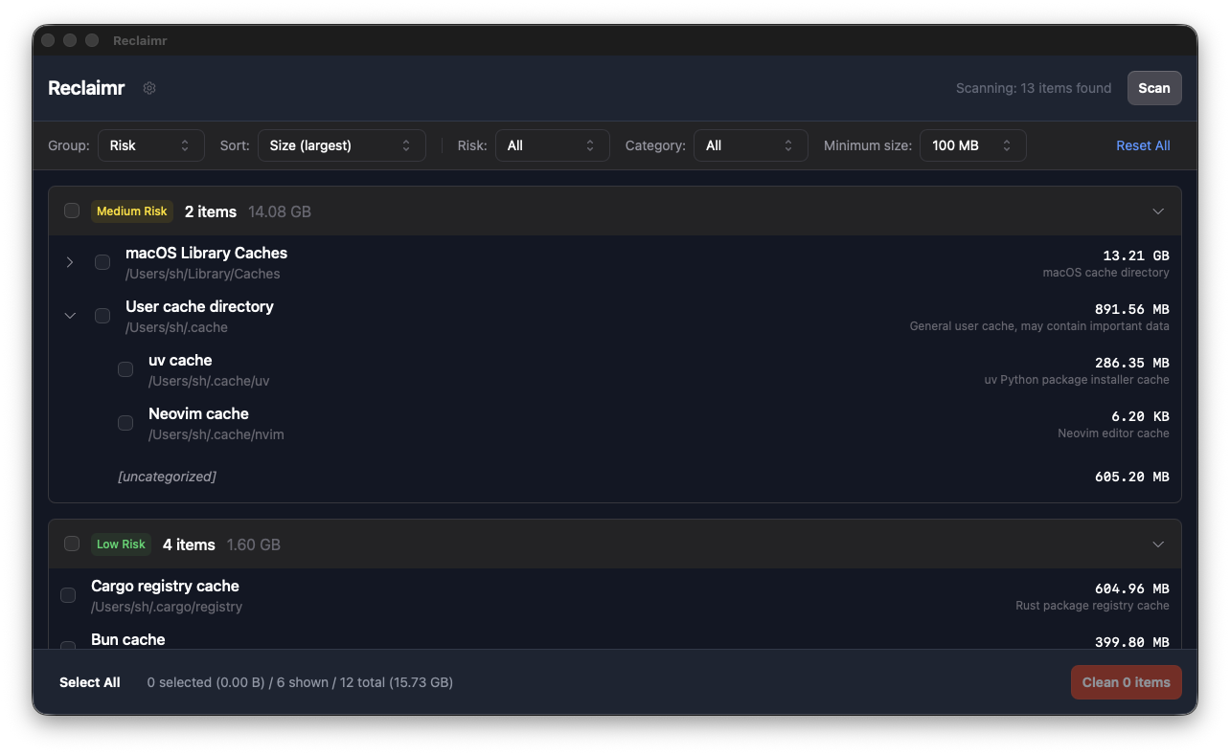Collapse the Medium Risk group chevron
Viewport: 1230px width, 755px height.
click(x=1158, y=211)
